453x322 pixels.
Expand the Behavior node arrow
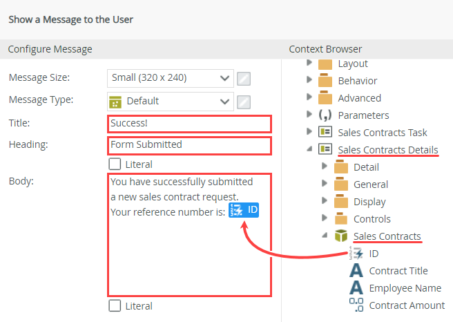(309, 79)
